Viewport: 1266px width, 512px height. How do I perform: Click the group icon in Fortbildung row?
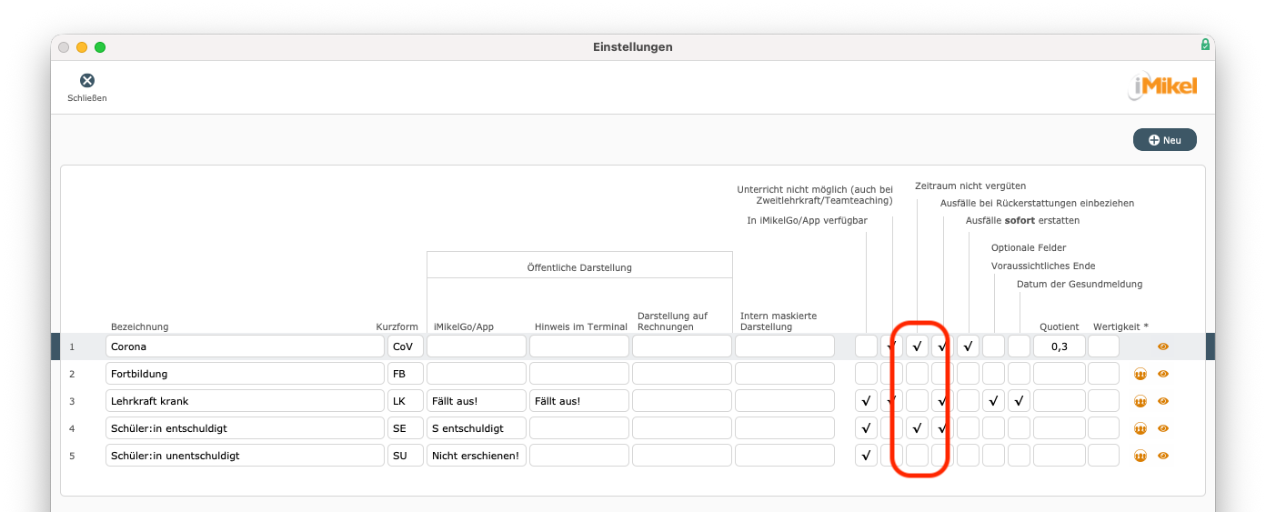(1140, 374)
